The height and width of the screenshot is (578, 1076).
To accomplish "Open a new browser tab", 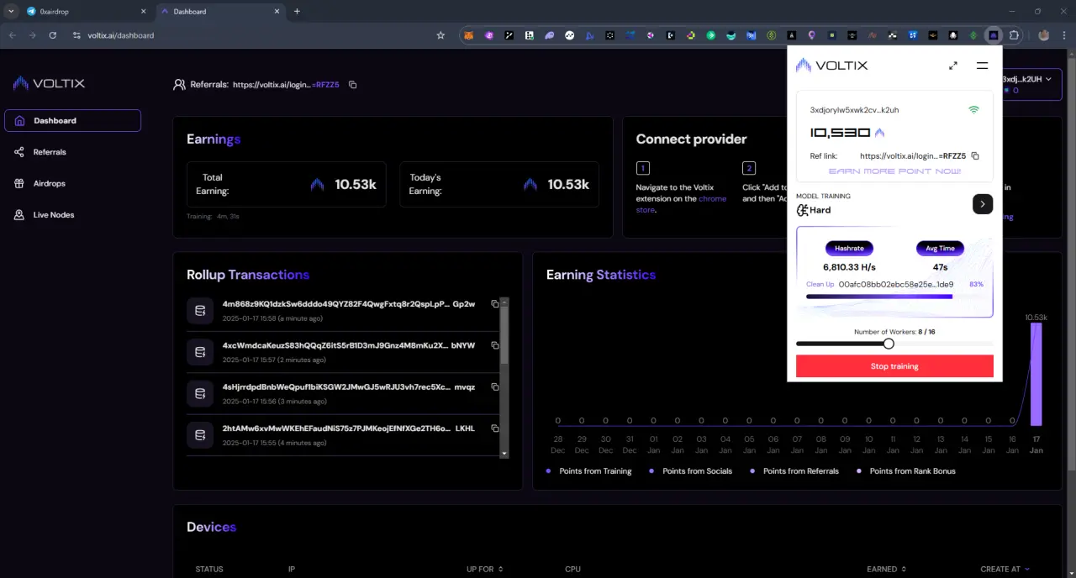I will 297,12.
